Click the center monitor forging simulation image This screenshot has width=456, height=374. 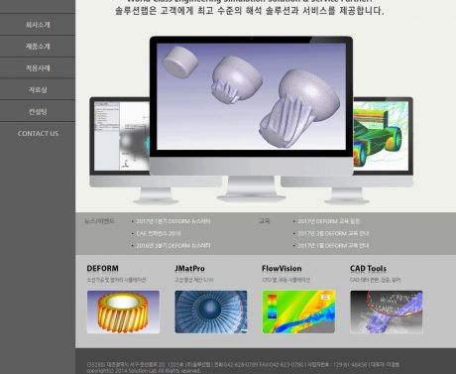point(251,96)
